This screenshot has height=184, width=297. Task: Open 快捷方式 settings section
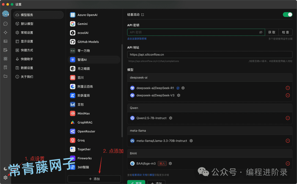pyautogui.click(x=38, y=50)
